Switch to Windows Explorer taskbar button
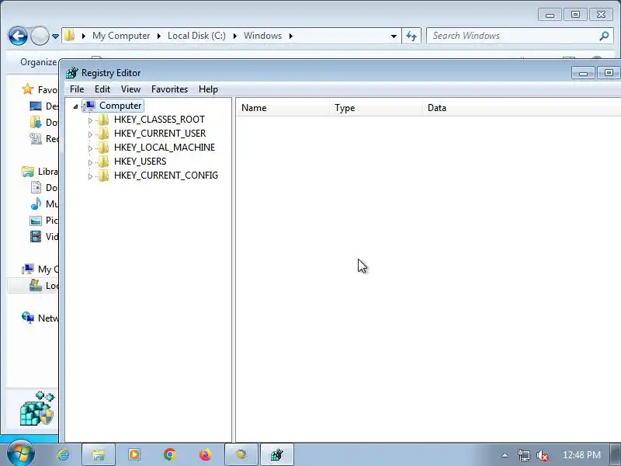This screenshot has width=621, height=466. coord(99,454)
